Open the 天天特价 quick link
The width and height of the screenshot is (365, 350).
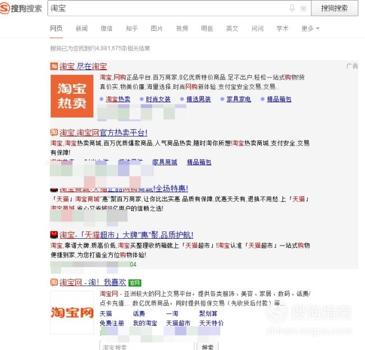(x=211, y=323)
